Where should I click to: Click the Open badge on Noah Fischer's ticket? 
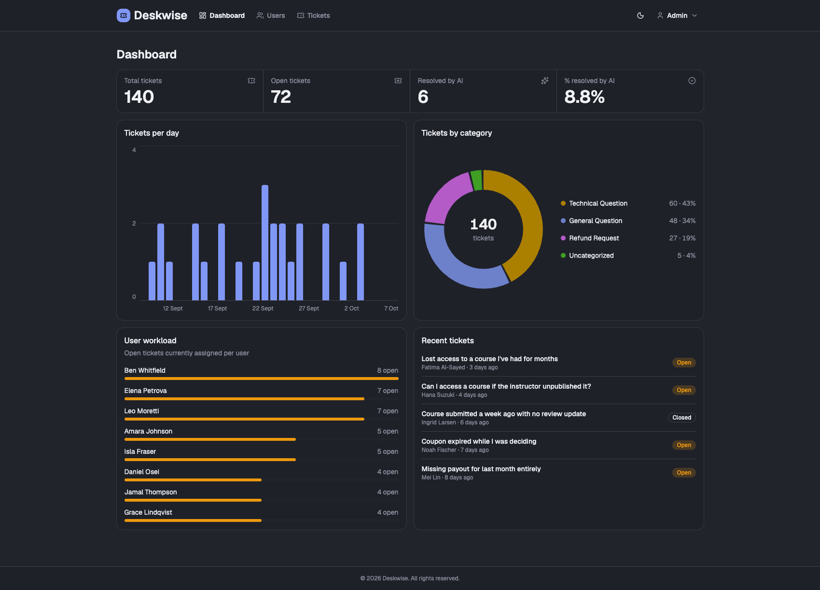[x=684, y=445]
